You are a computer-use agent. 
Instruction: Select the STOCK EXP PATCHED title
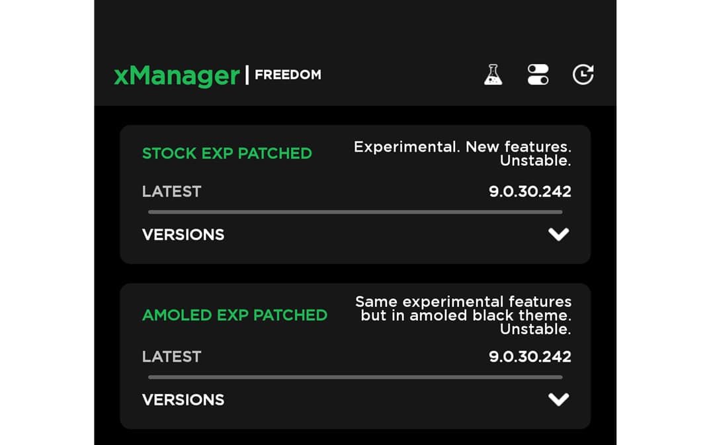coord(227,153)
